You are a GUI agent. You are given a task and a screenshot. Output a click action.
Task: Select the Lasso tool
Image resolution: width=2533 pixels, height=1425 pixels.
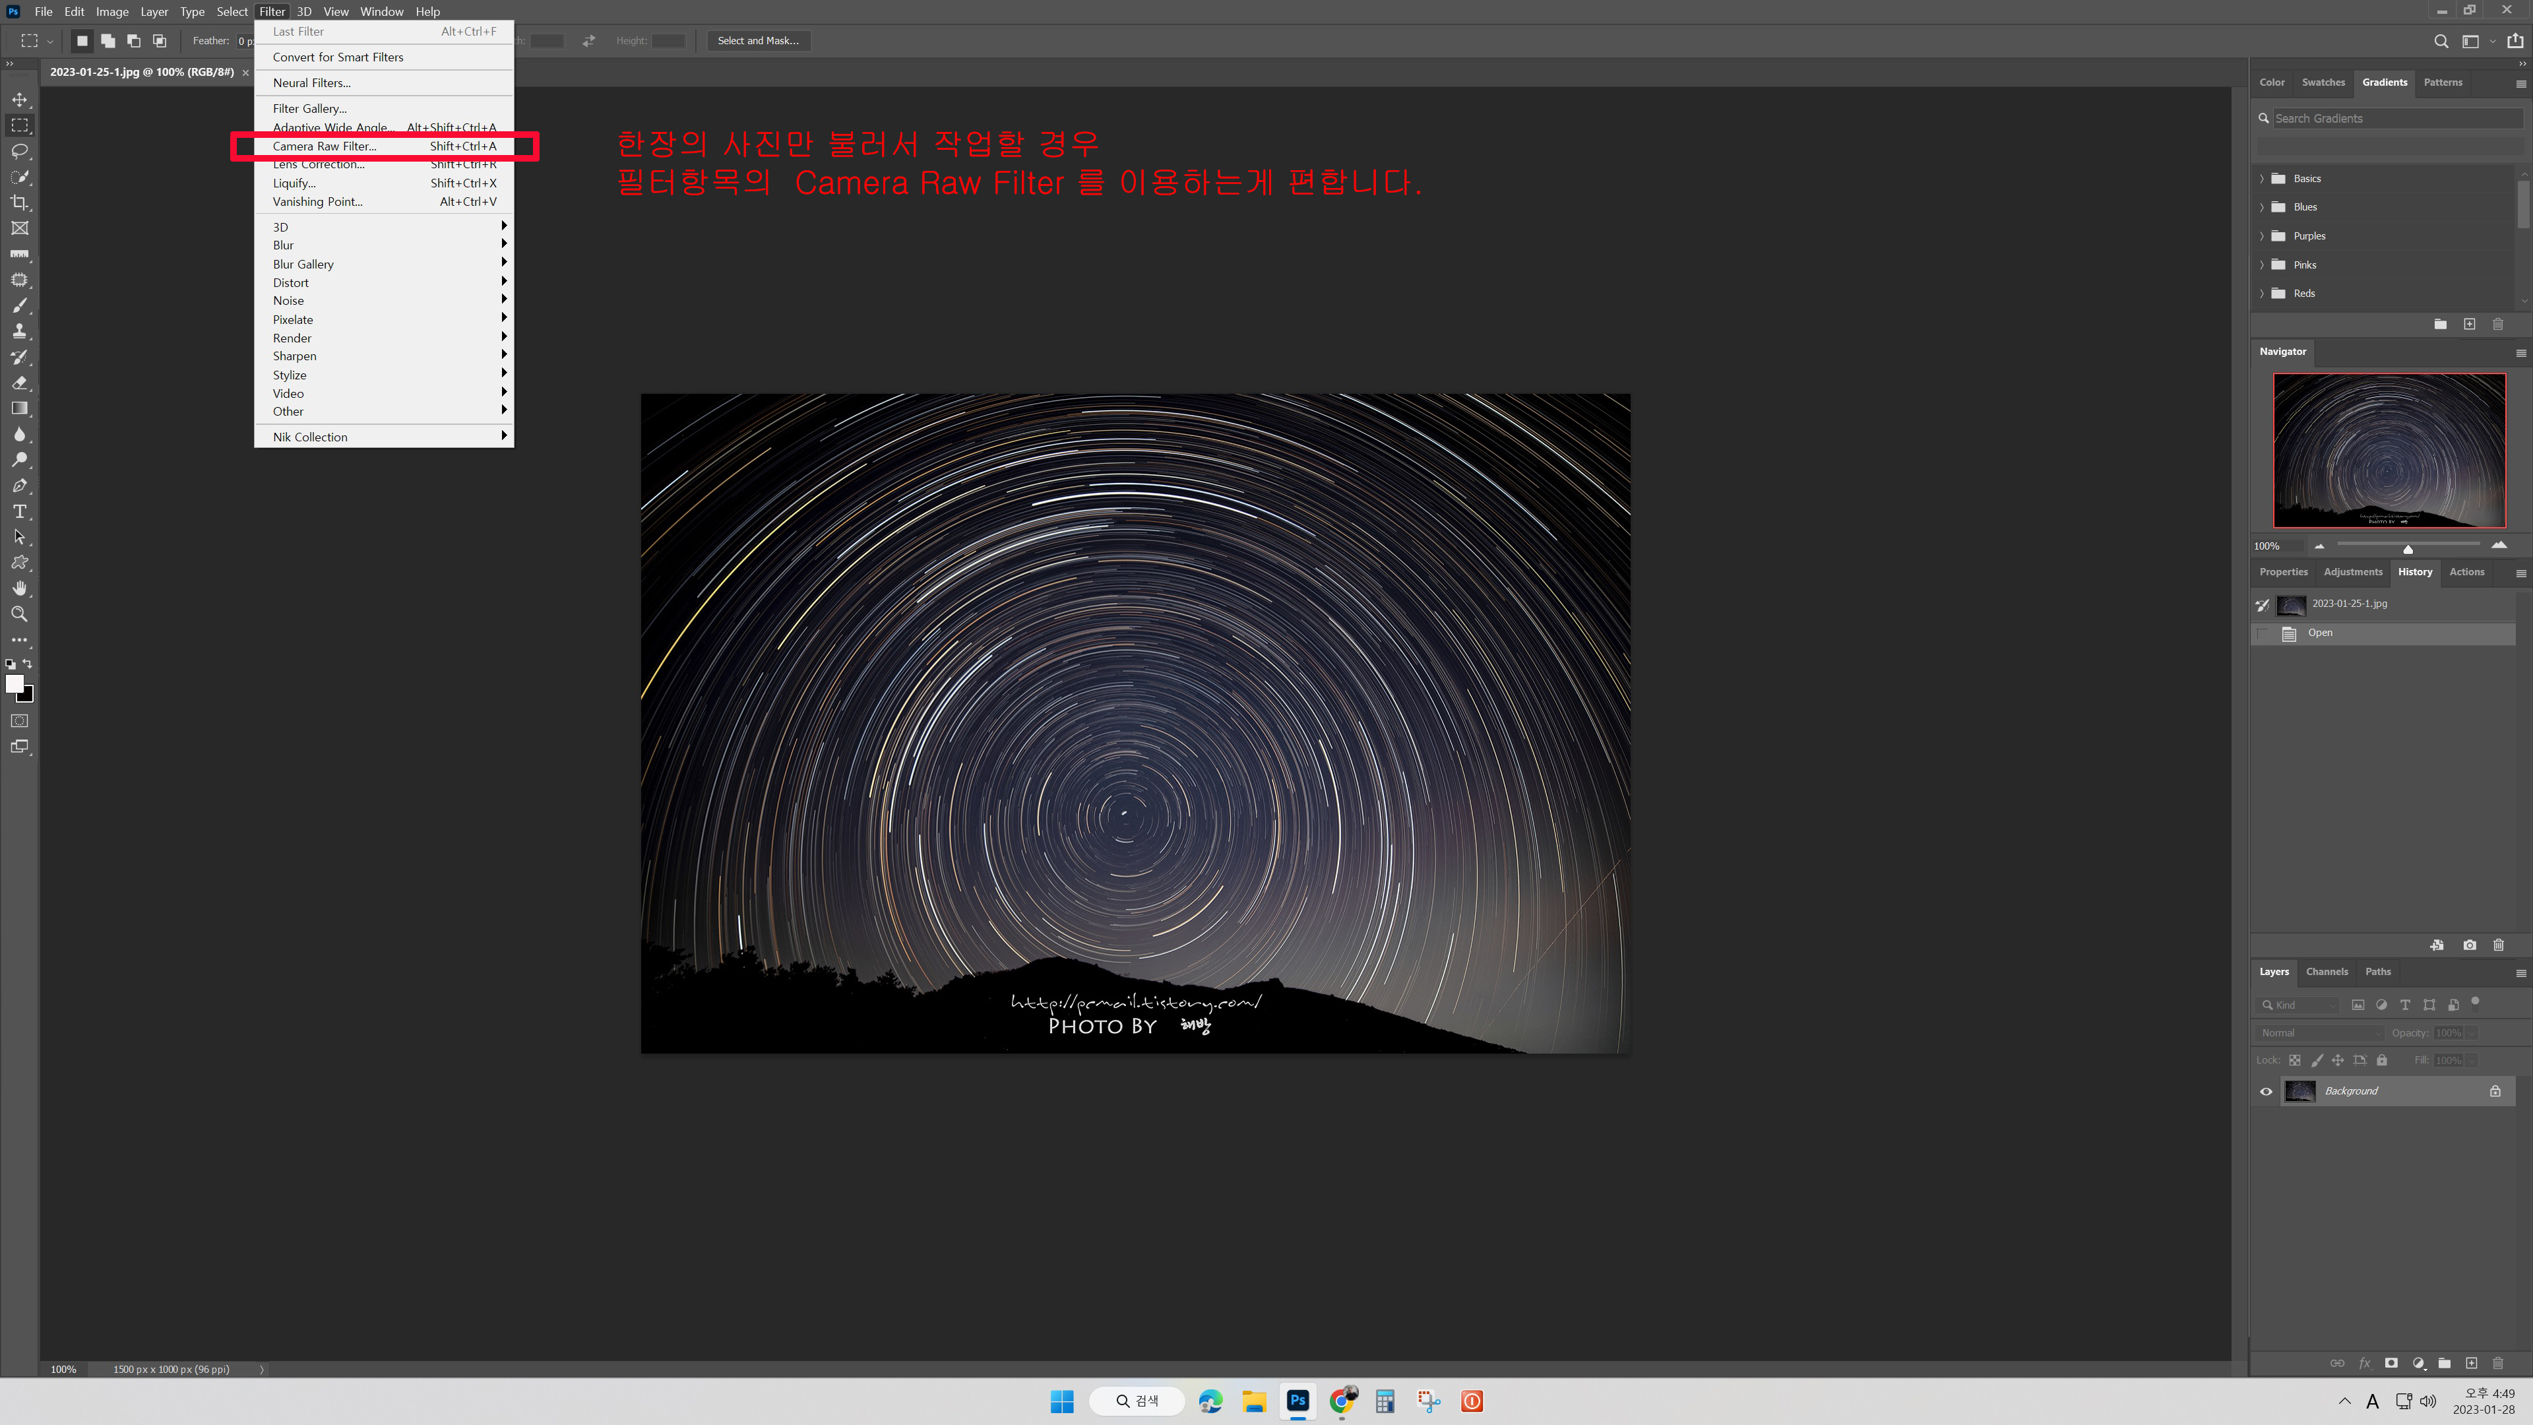pos(20,150)
